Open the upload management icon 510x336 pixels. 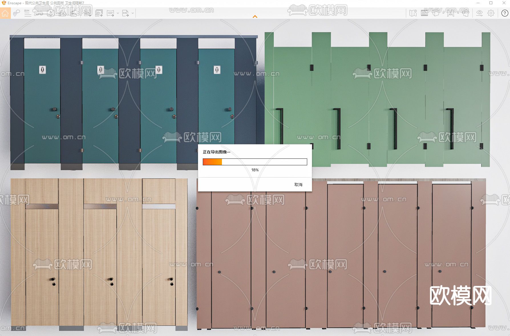tap(466, 13)
